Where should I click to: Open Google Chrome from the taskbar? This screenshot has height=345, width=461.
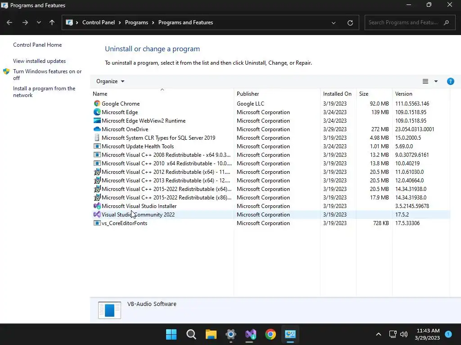(271, 334)
